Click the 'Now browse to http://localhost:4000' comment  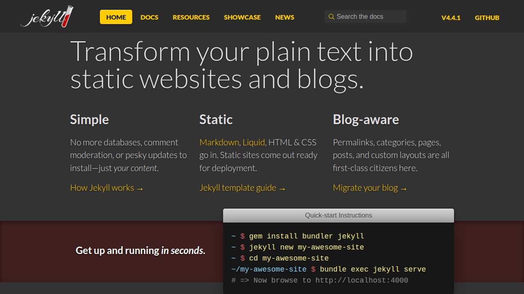click(320, 280)
